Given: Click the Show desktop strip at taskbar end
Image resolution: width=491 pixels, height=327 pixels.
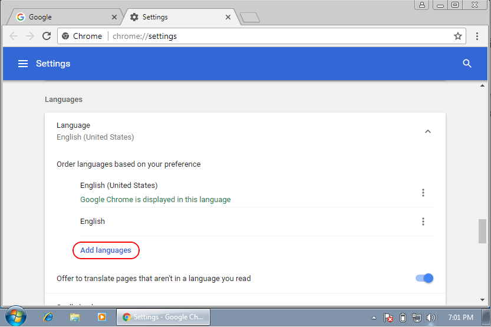Looking at the screenshot, I should 486,318.
